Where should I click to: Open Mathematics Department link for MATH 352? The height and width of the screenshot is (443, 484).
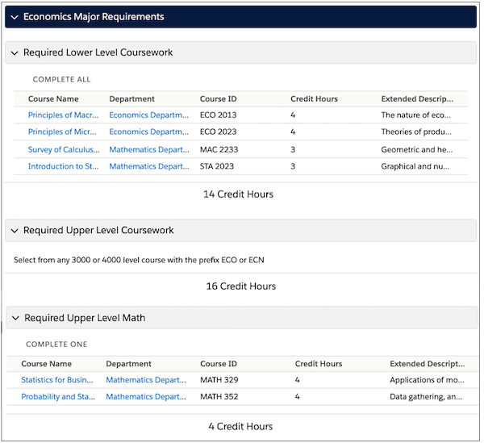pos(146,397)
